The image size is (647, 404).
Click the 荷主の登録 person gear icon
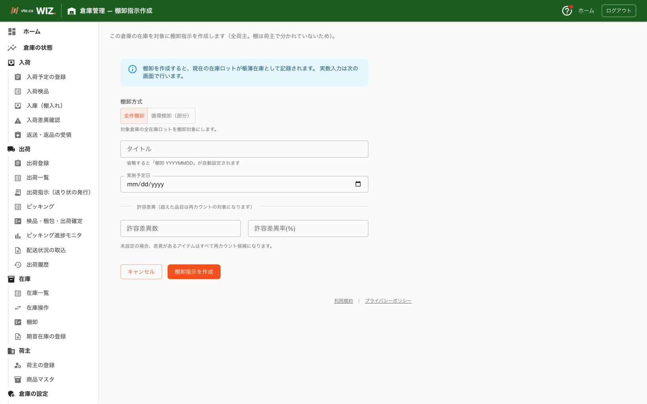coord(18,365)
